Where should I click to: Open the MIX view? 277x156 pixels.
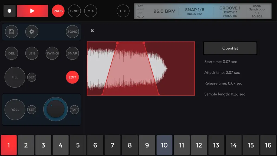91,11
